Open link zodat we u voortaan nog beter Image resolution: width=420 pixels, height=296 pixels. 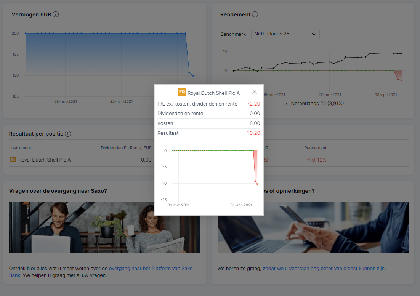click(324, 269)
